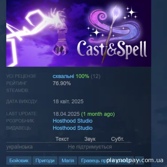Choose the Гравець проти tag
Viewport: 167px width, 167px height.
click(x=106, y=160)
